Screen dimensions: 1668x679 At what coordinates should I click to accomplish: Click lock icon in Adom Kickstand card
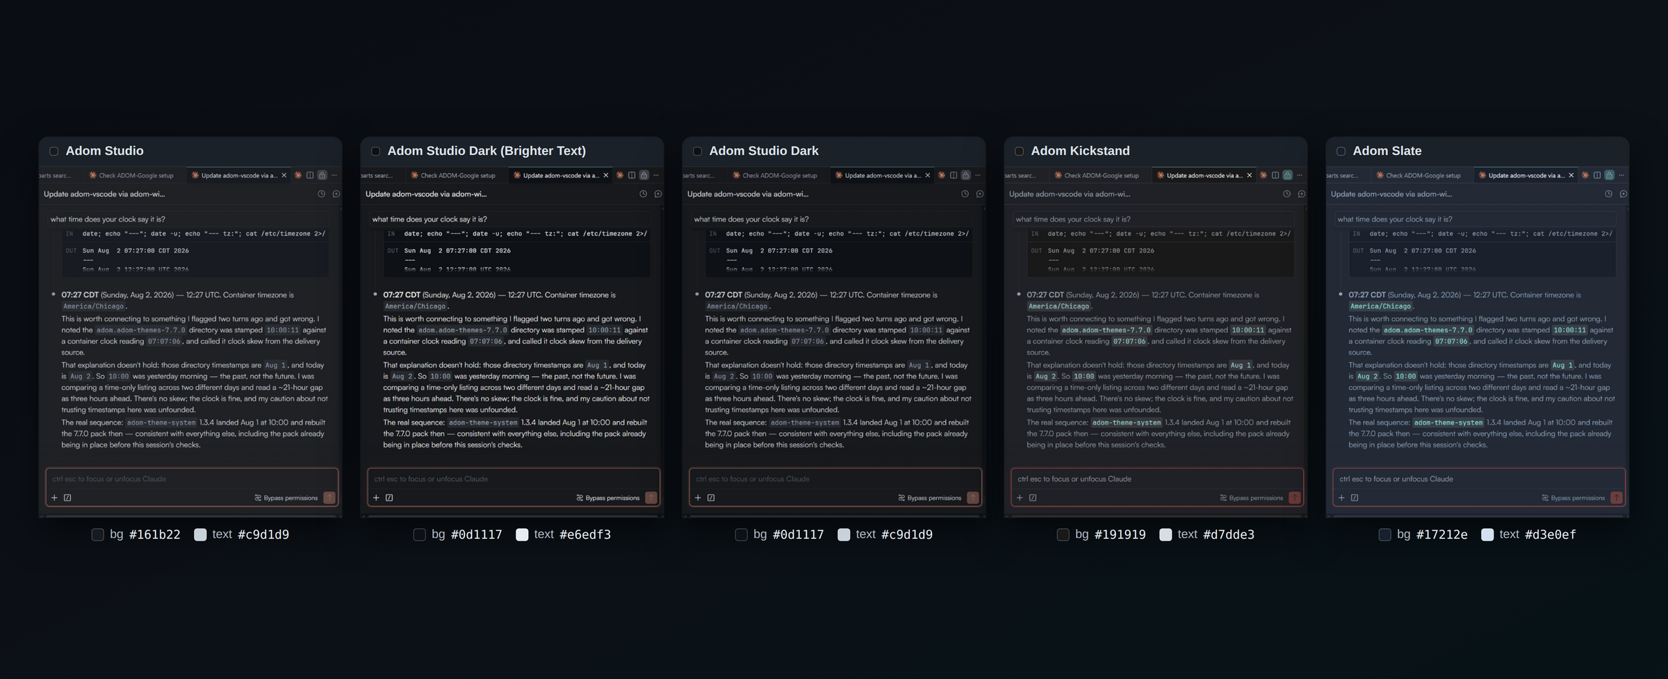(1288, 175)
